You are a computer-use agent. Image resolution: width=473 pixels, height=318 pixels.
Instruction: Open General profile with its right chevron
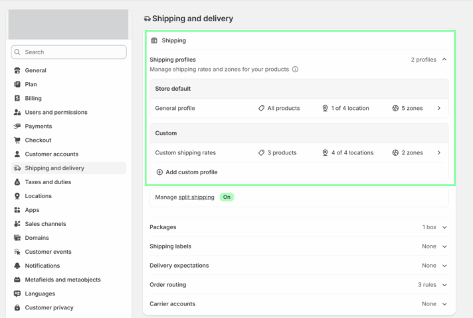pos(439,108)
